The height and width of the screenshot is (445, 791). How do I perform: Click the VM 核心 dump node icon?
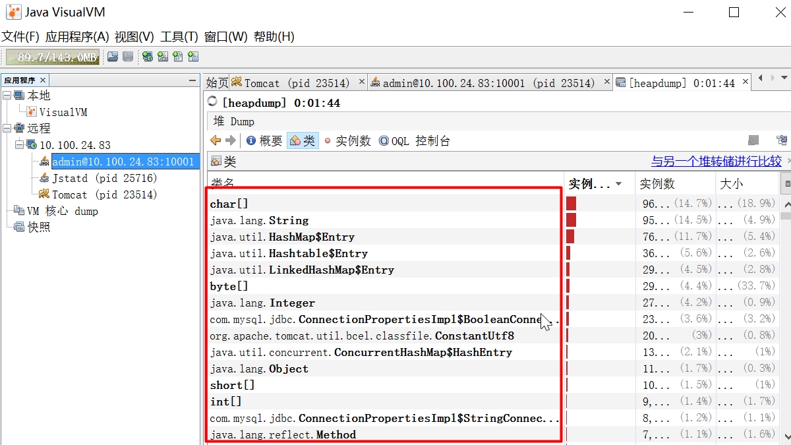click(x=19, y=211)
